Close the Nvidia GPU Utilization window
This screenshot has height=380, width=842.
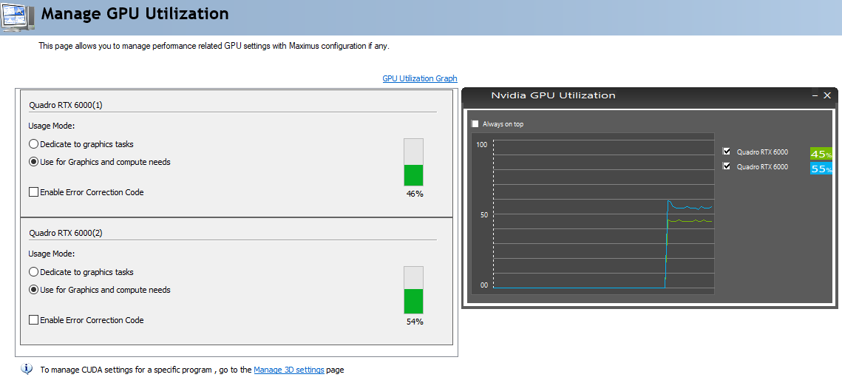tap(827, 95)
